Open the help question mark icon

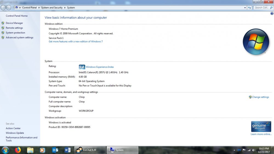point(272,13)
